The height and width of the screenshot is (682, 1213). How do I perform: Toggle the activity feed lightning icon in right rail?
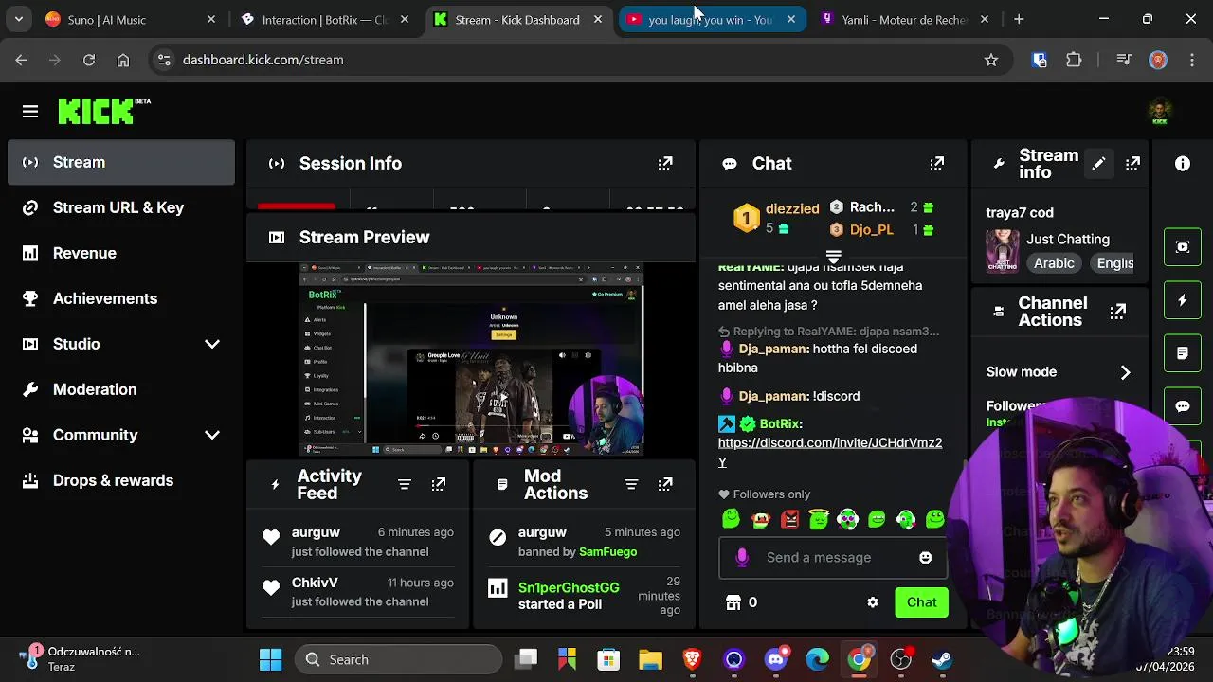pos(1183,300)
